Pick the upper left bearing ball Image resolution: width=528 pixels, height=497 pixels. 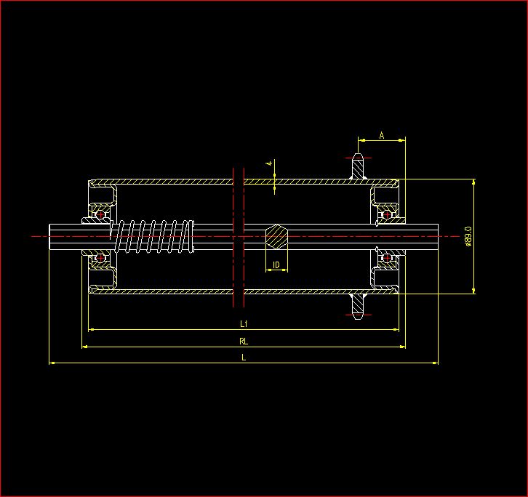tap(100, 215)
